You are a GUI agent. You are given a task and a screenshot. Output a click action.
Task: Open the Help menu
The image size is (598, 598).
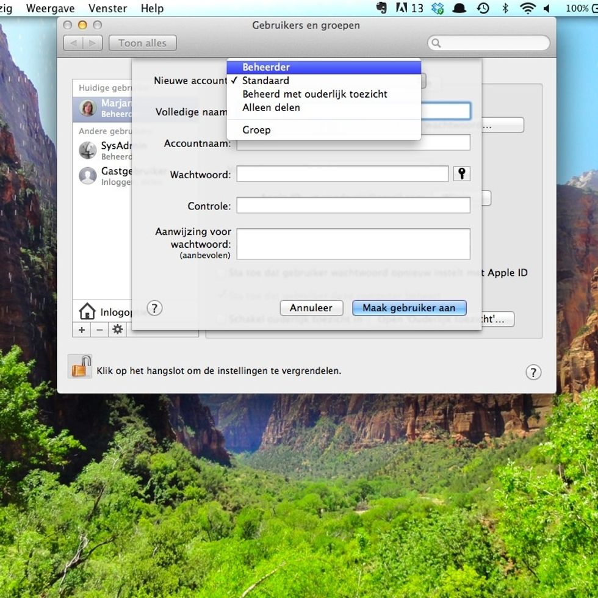(x=152, y=8)
